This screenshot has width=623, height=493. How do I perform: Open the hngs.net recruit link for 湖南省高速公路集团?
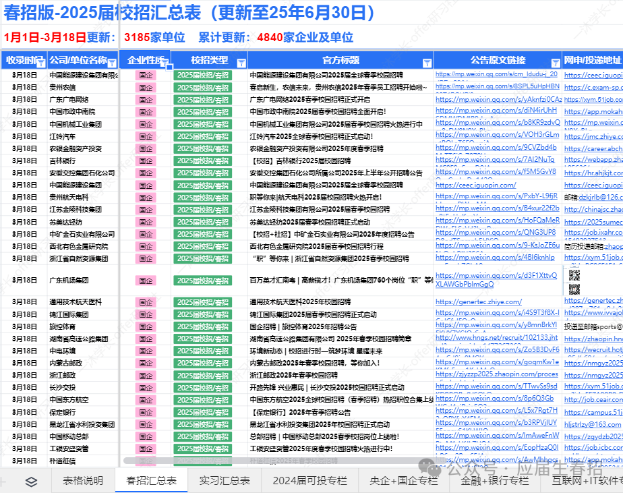pyautogui.click(x=497, y=338)
